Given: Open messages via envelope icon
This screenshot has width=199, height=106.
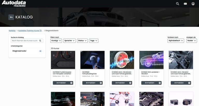Looking at the screenshot, I should click(x=185, y=4).
